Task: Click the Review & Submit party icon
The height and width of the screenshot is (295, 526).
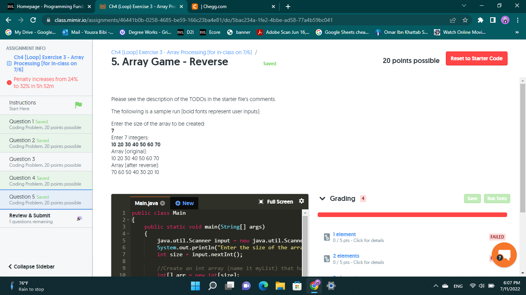Action: click(x=79, y=218)
